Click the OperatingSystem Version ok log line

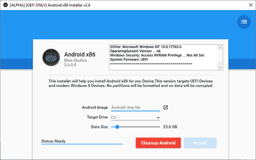click(135, 51)
